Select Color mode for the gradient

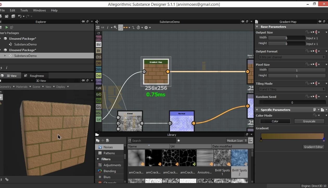tap(275, 121)
